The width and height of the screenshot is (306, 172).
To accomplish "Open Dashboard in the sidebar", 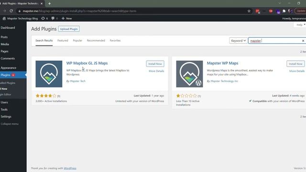I will tap(8, 28).
